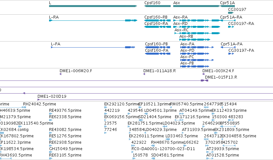273x160 pixels.
Task: Click EST label RE62938.5prime
Action: [x=65, y=142]
